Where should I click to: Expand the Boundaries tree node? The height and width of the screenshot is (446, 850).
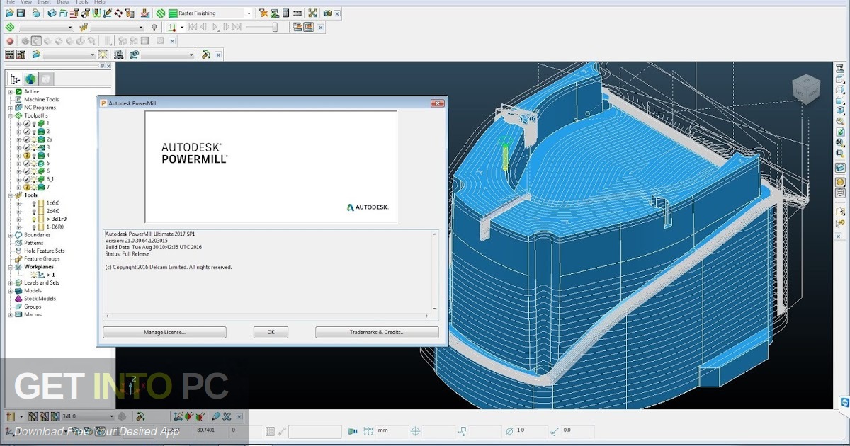[11, 235]
